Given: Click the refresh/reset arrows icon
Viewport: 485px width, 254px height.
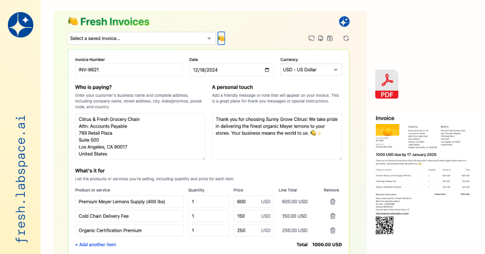Looking at the screenshot, I should (x=346, y=38).
